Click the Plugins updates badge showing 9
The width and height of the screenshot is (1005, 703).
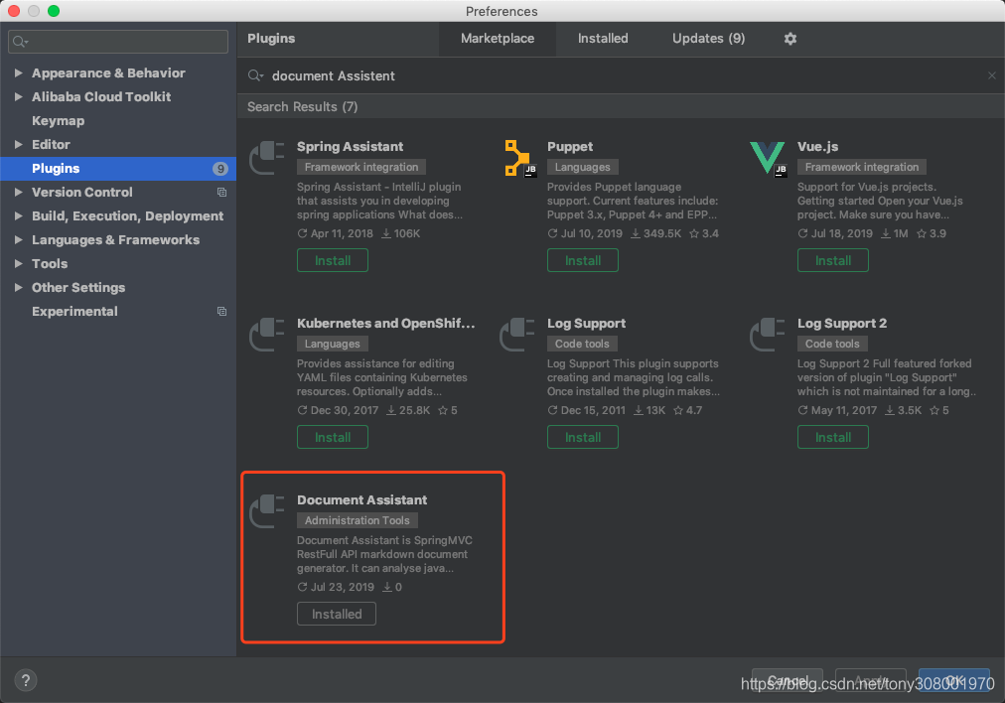click(219, 169)
